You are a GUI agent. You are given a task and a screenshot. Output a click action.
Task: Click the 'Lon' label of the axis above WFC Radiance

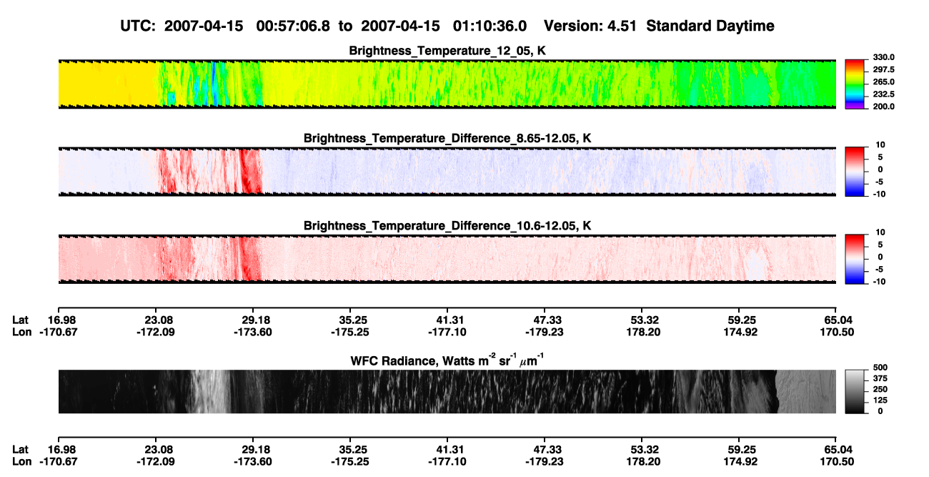click(x=22, y=332)
